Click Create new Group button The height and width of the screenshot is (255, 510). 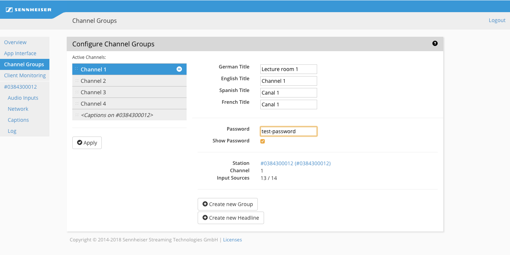(228, 204)
